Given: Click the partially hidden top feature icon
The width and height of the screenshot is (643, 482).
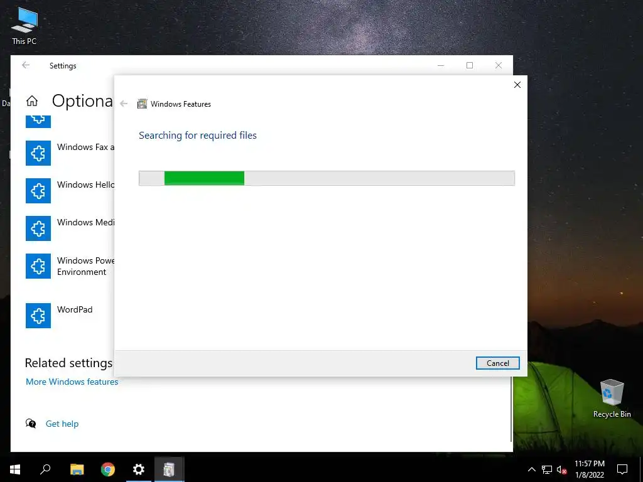Looking at the screenshot, I should pos(38,122).
